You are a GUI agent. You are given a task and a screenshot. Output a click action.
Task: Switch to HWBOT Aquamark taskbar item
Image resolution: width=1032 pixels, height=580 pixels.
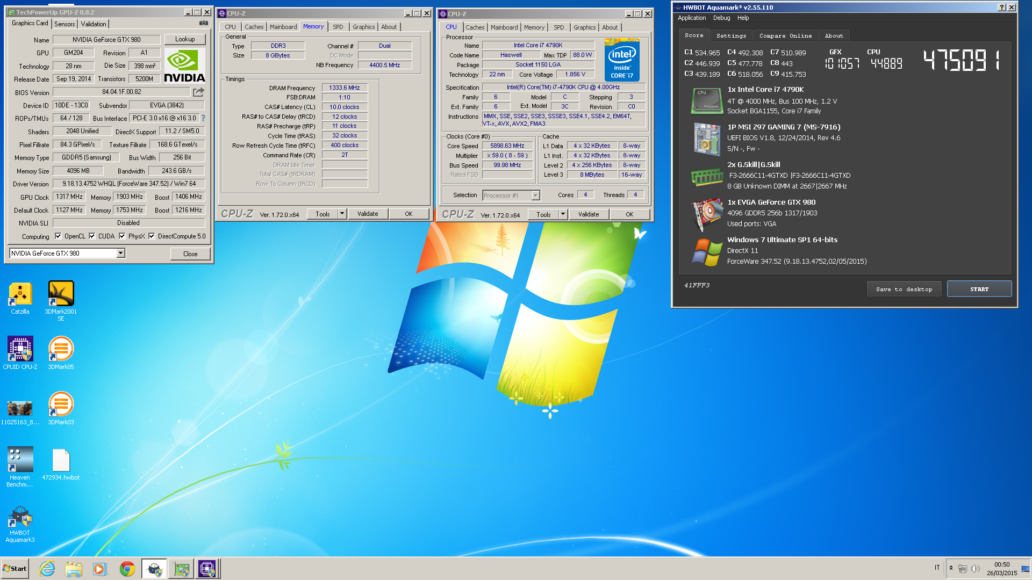(x=154, y=569)
